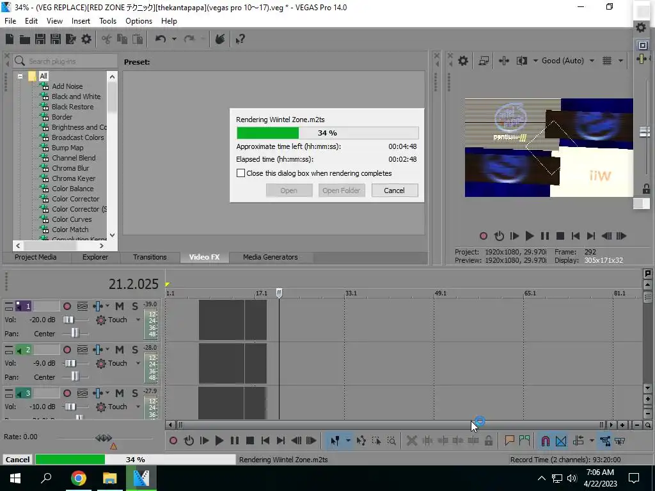Viewport: 655px width, 491px height.
Task: Open Chrome from the taskbar
Action: [x=78, y=478]
